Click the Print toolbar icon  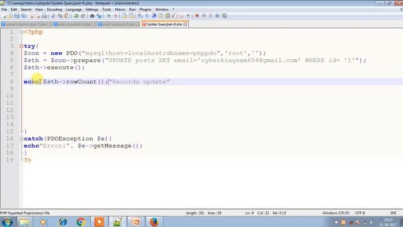click(x=44, y=16)
